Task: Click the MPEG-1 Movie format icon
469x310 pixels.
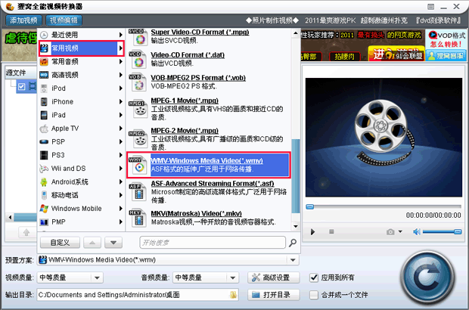Action: point(138,109)
